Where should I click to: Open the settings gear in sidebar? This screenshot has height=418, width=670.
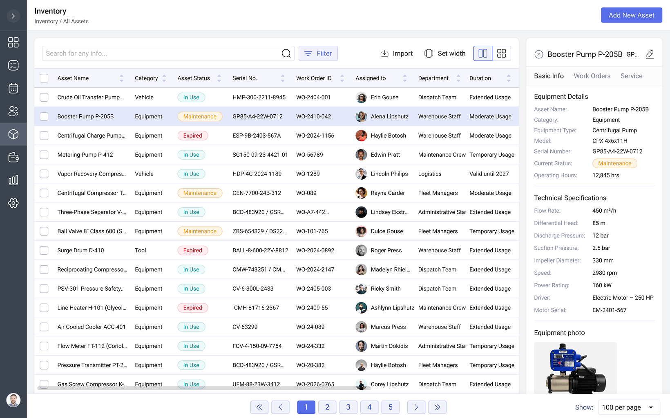pyautogui.click(x=13, y=203)
